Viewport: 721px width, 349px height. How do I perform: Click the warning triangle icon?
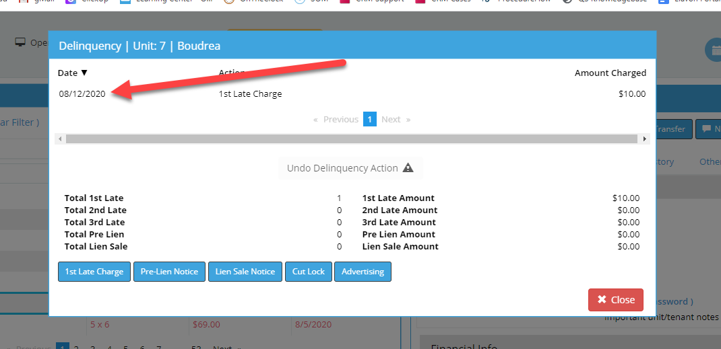coord(408,168)
